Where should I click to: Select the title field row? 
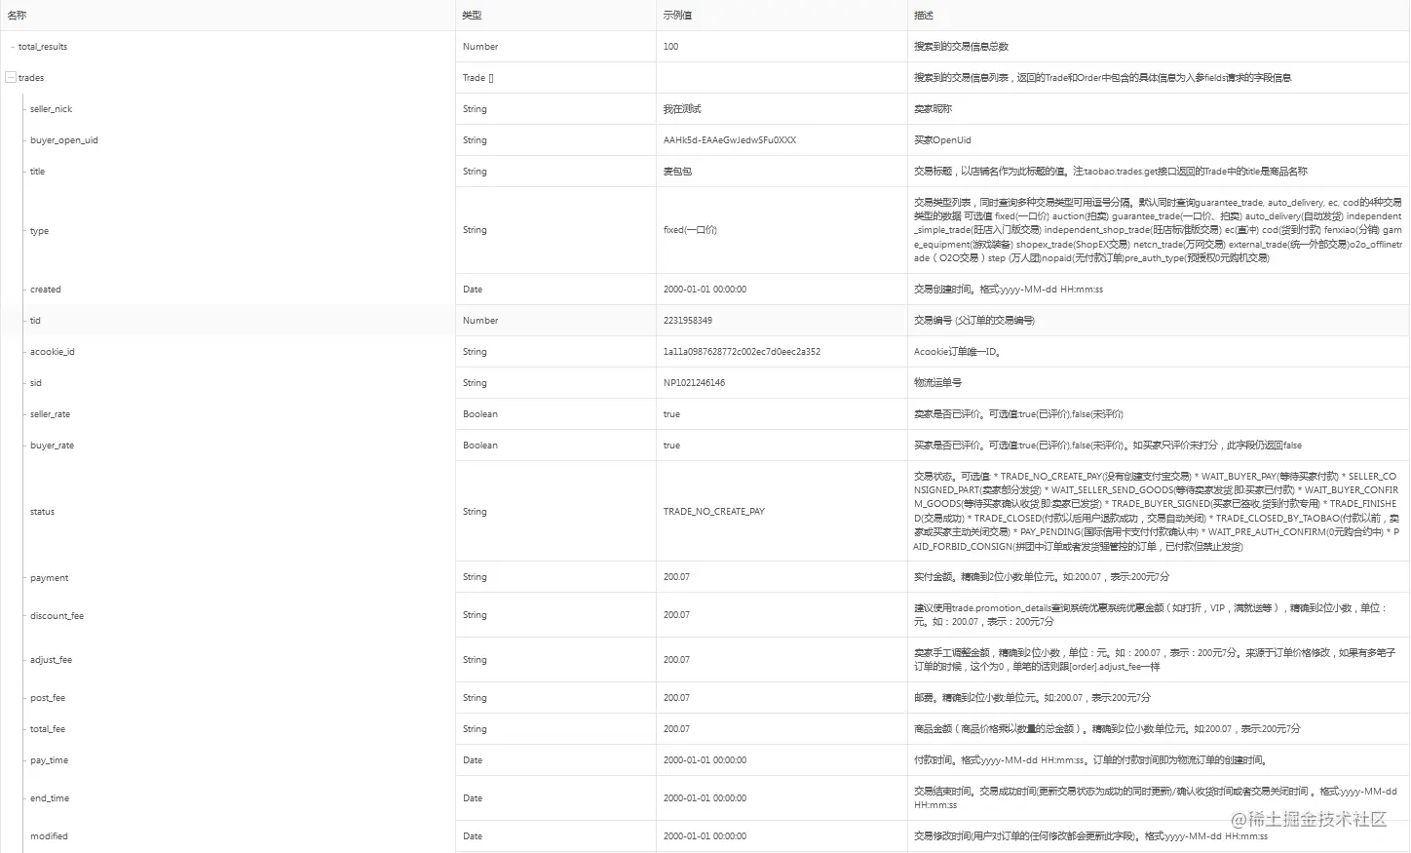tap(37, 171)
